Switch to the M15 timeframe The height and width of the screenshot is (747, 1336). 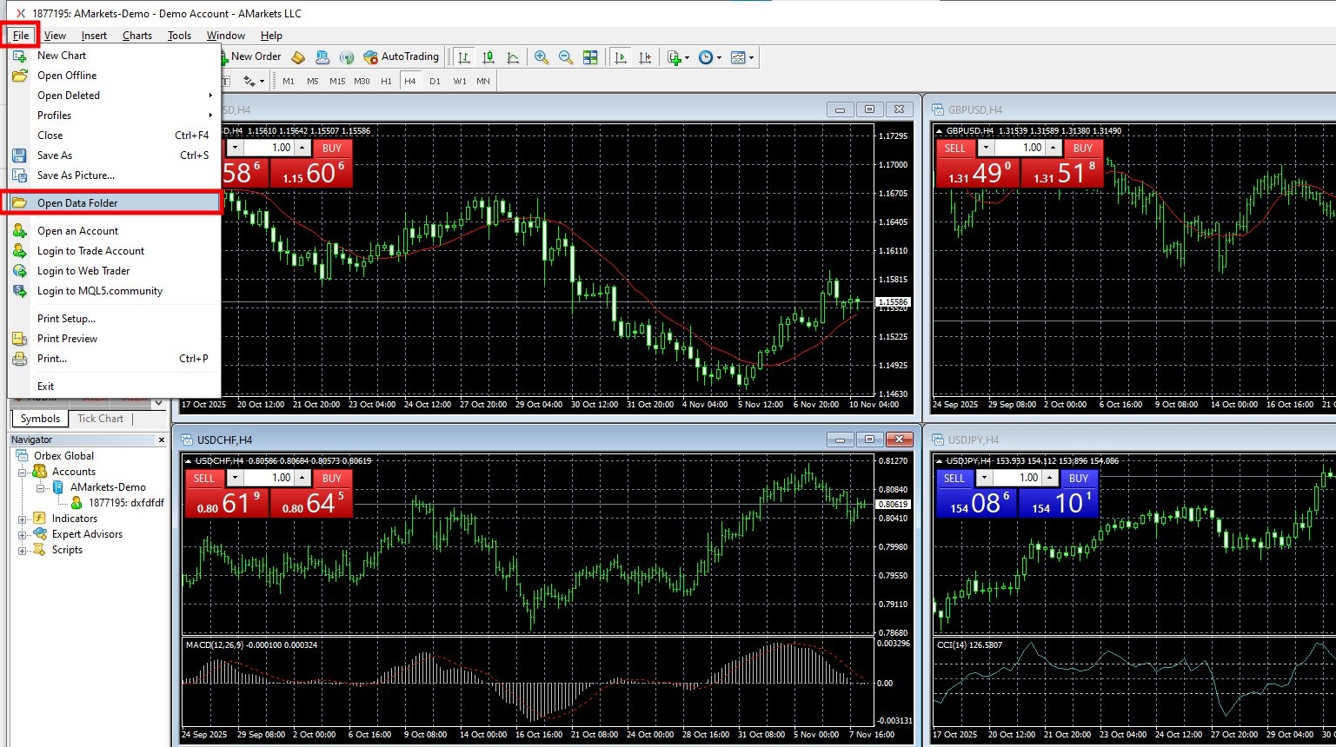coord(337,81)
